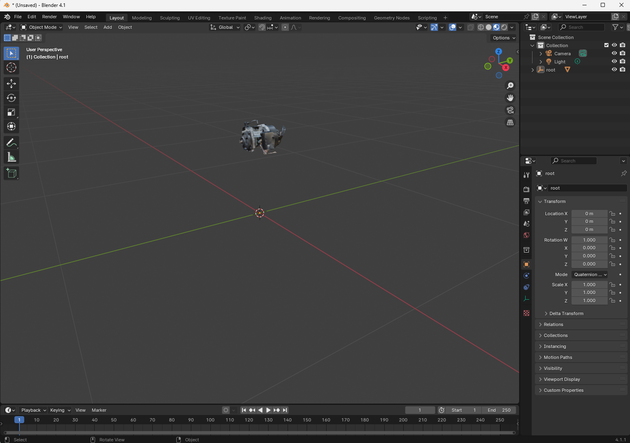Viewport: 630px width, 443px height.
Task: Select the Measure tool
Action: tap(11, 158)
